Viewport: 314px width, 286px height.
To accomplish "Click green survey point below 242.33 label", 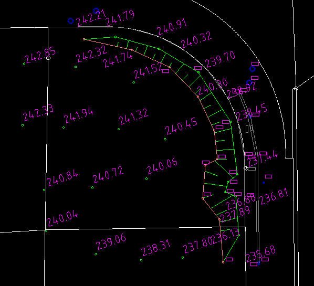I will (23, 125).
